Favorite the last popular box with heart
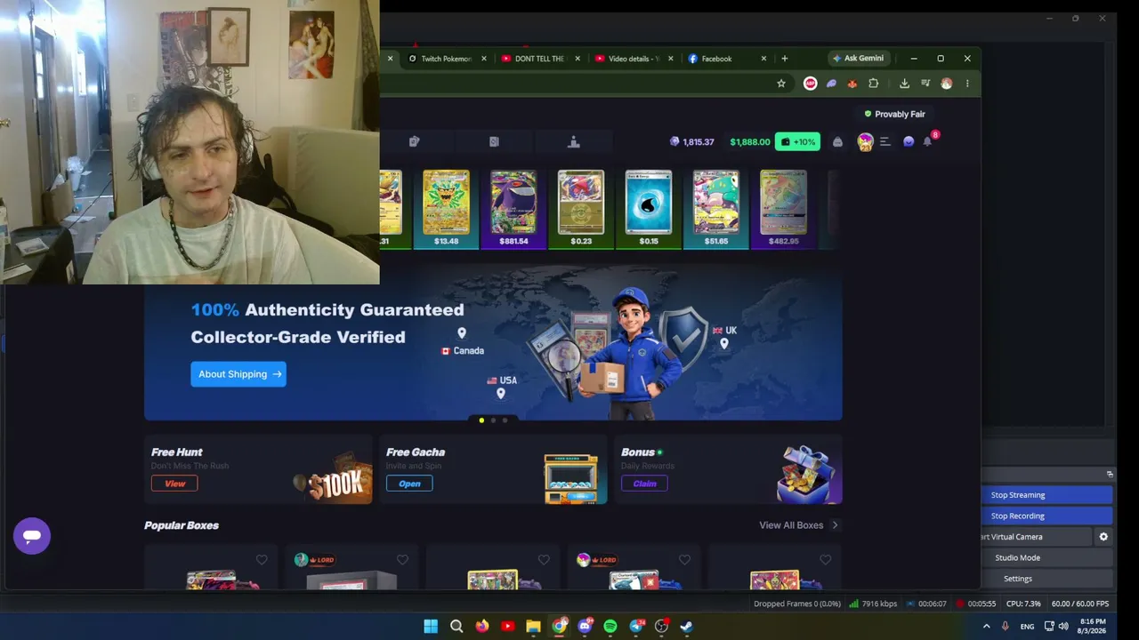1139x640 pixels. (826, 560)
